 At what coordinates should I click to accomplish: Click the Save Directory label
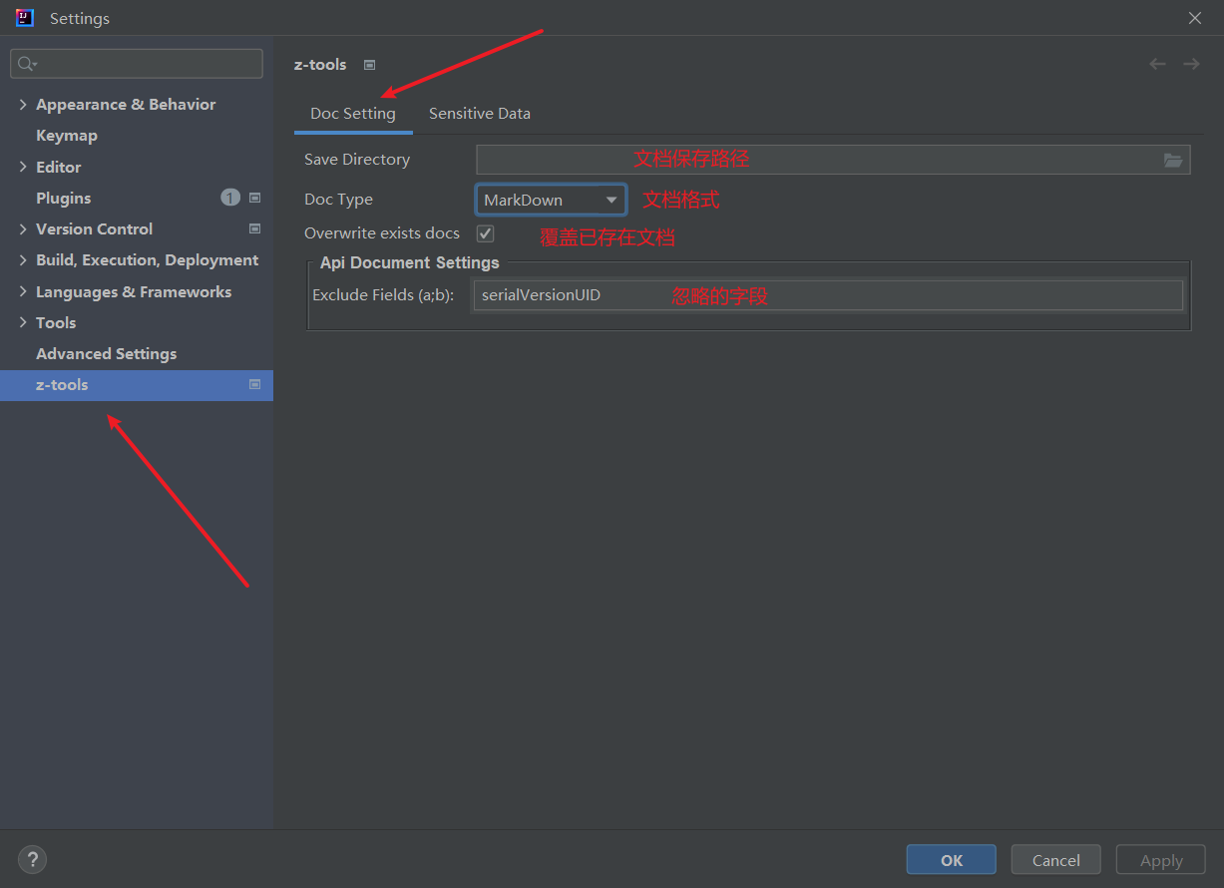coord(357,160)
